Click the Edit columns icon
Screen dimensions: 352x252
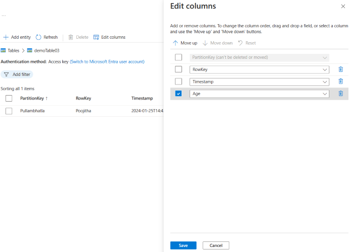[96, 37]
